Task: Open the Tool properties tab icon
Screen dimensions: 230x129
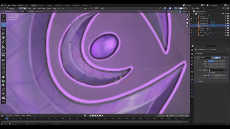Action: (x=192, y=50)
